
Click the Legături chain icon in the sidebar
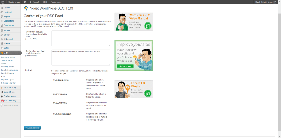point(2,12)
